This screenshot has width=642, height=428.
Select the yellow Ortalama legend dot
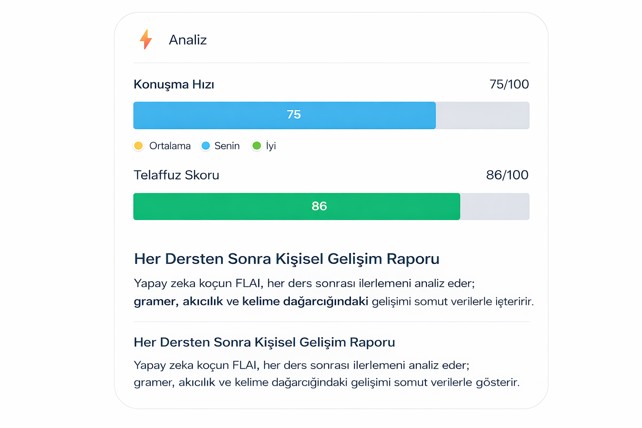point(138,146)
